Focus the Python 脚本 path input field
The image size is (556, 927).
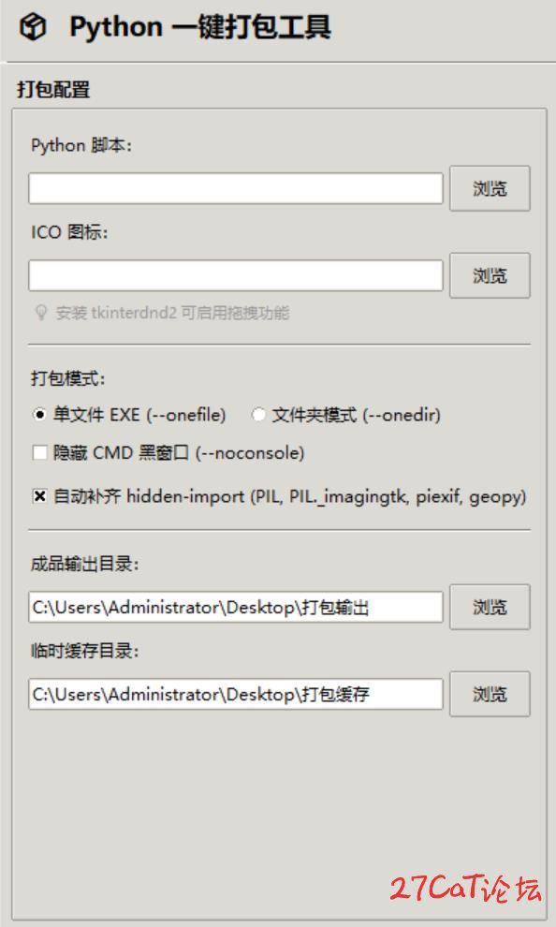click(236, 188)
